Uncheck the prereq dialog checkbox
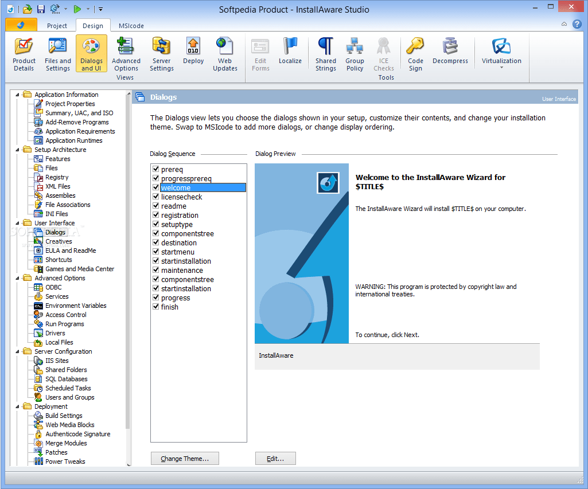 [156, 169]
